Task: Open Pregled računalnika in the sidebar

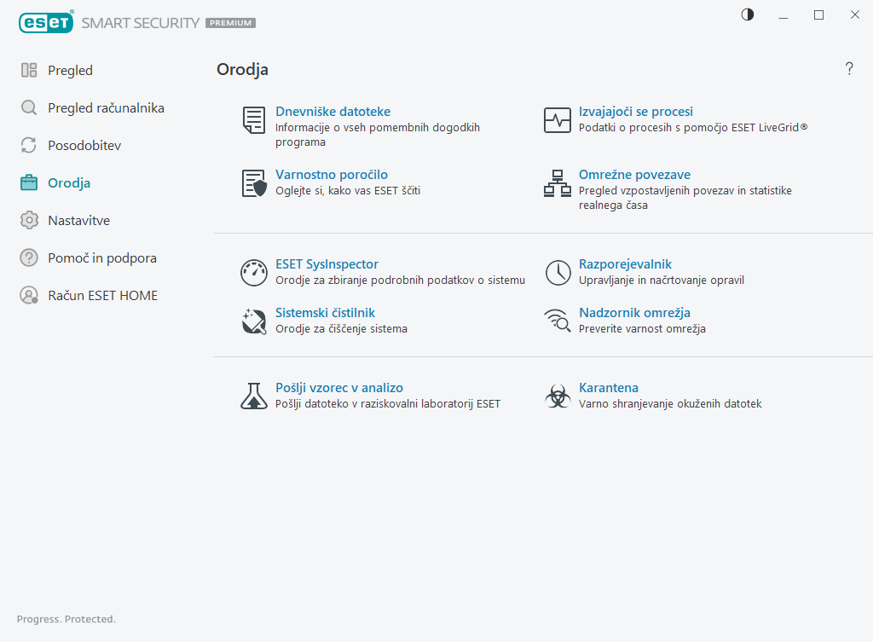Action: (106, 108)
